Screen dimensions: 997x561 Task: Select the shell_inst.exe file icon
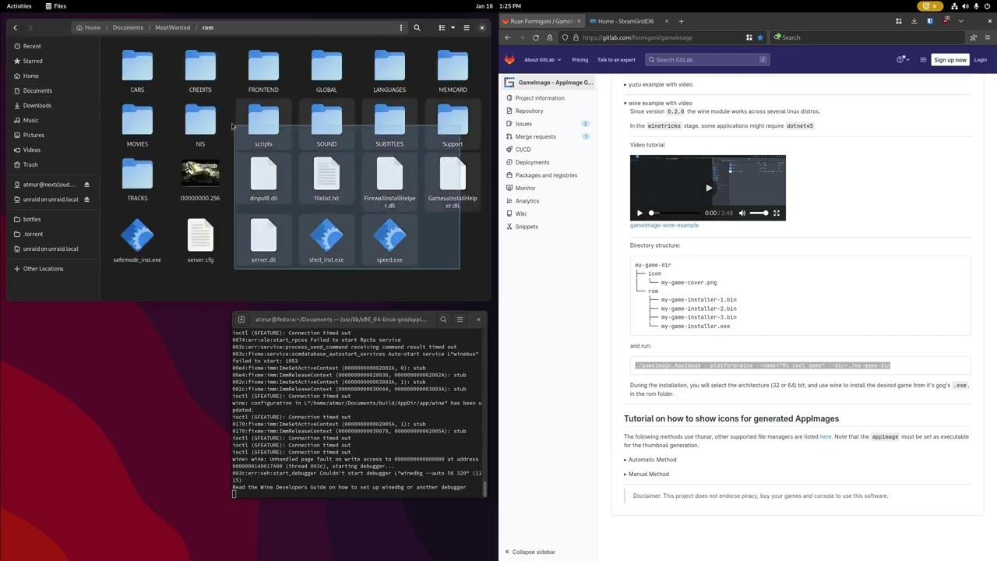click(326, 235)
